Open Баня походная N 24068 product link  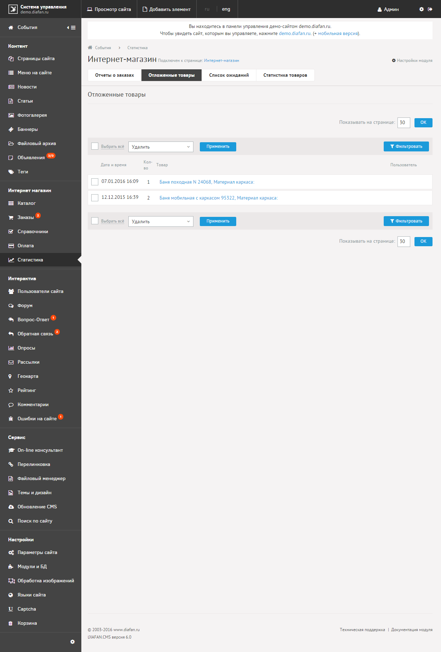(x=207, y=182)
